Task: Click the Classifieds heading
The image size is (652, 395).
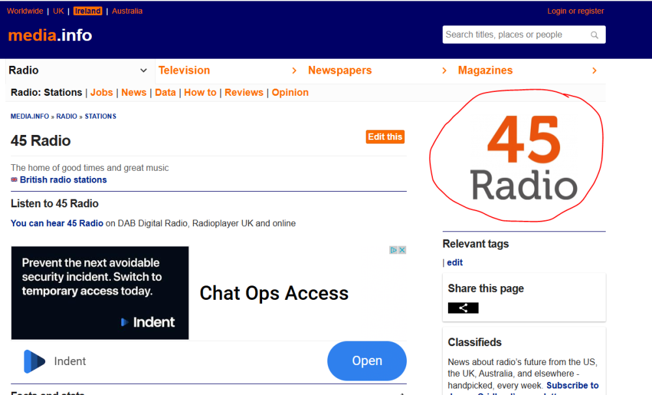Action: 475,342
